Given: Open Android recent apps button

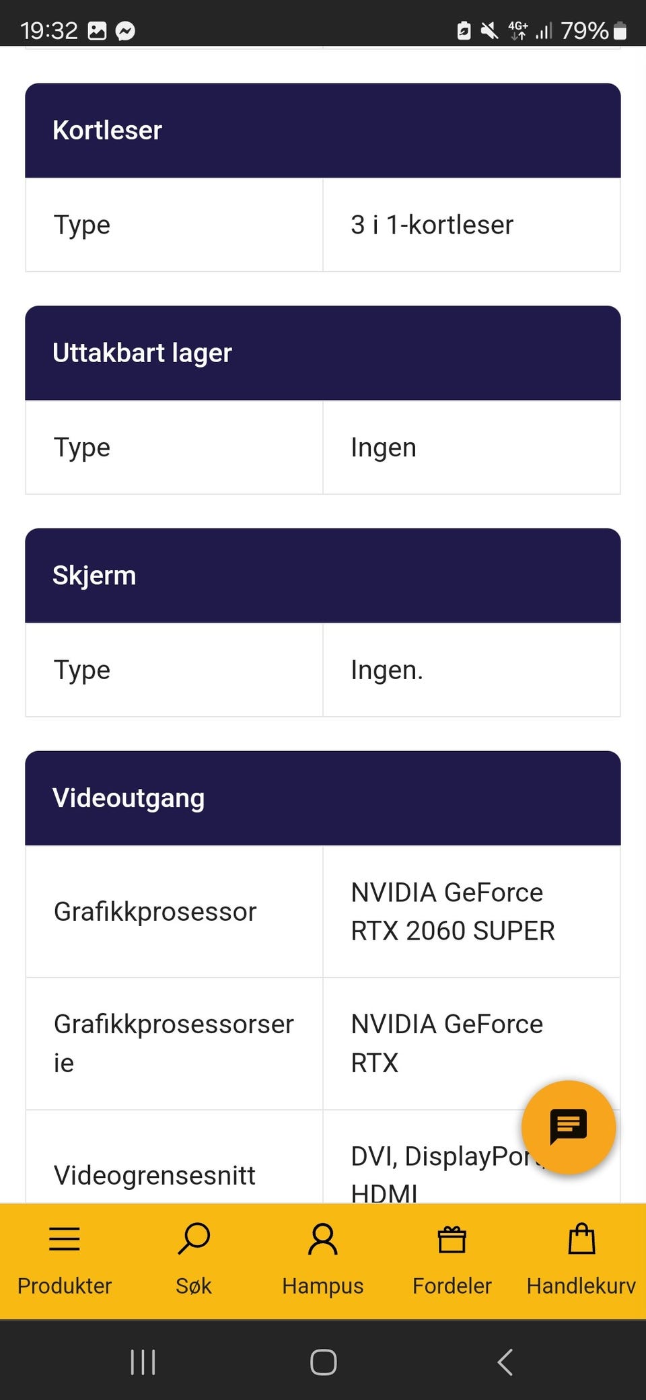Looking at the screenshot, I should pyautogui.click(x=143, y=1362).
